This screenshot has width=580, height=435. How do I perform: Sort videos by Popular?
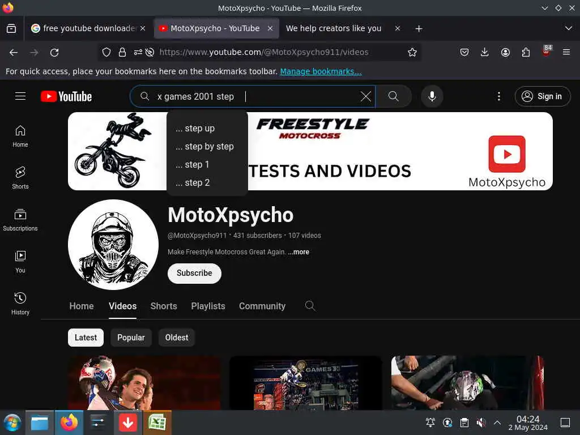point(131,338)
